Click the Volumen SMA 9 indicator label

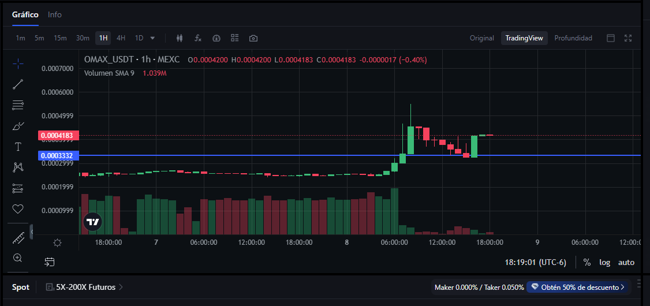click(109, 73)
